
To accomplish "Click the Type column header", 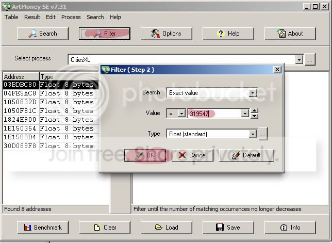I will [x=69, y=76].
